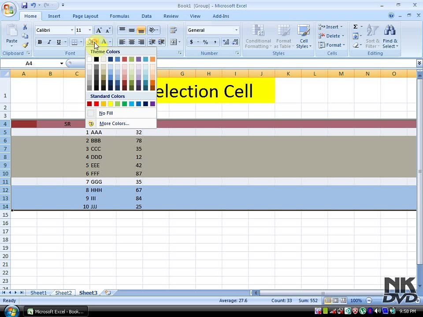Click the volume speaker tray icon

(378, 311)
